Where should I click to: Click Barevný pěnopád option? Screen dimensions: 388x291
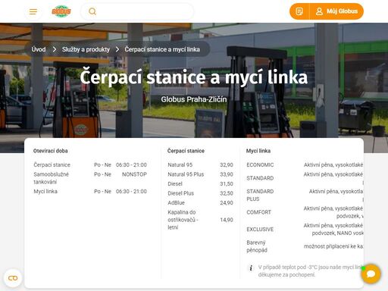click(x=257, y=246)
